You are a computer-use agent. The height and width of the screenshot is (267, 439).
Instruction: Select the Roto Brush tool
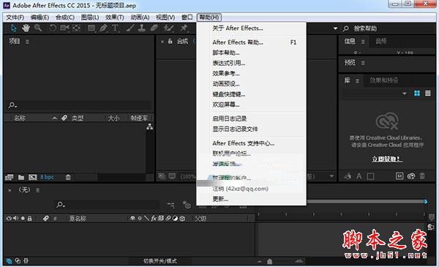point(168,28)
